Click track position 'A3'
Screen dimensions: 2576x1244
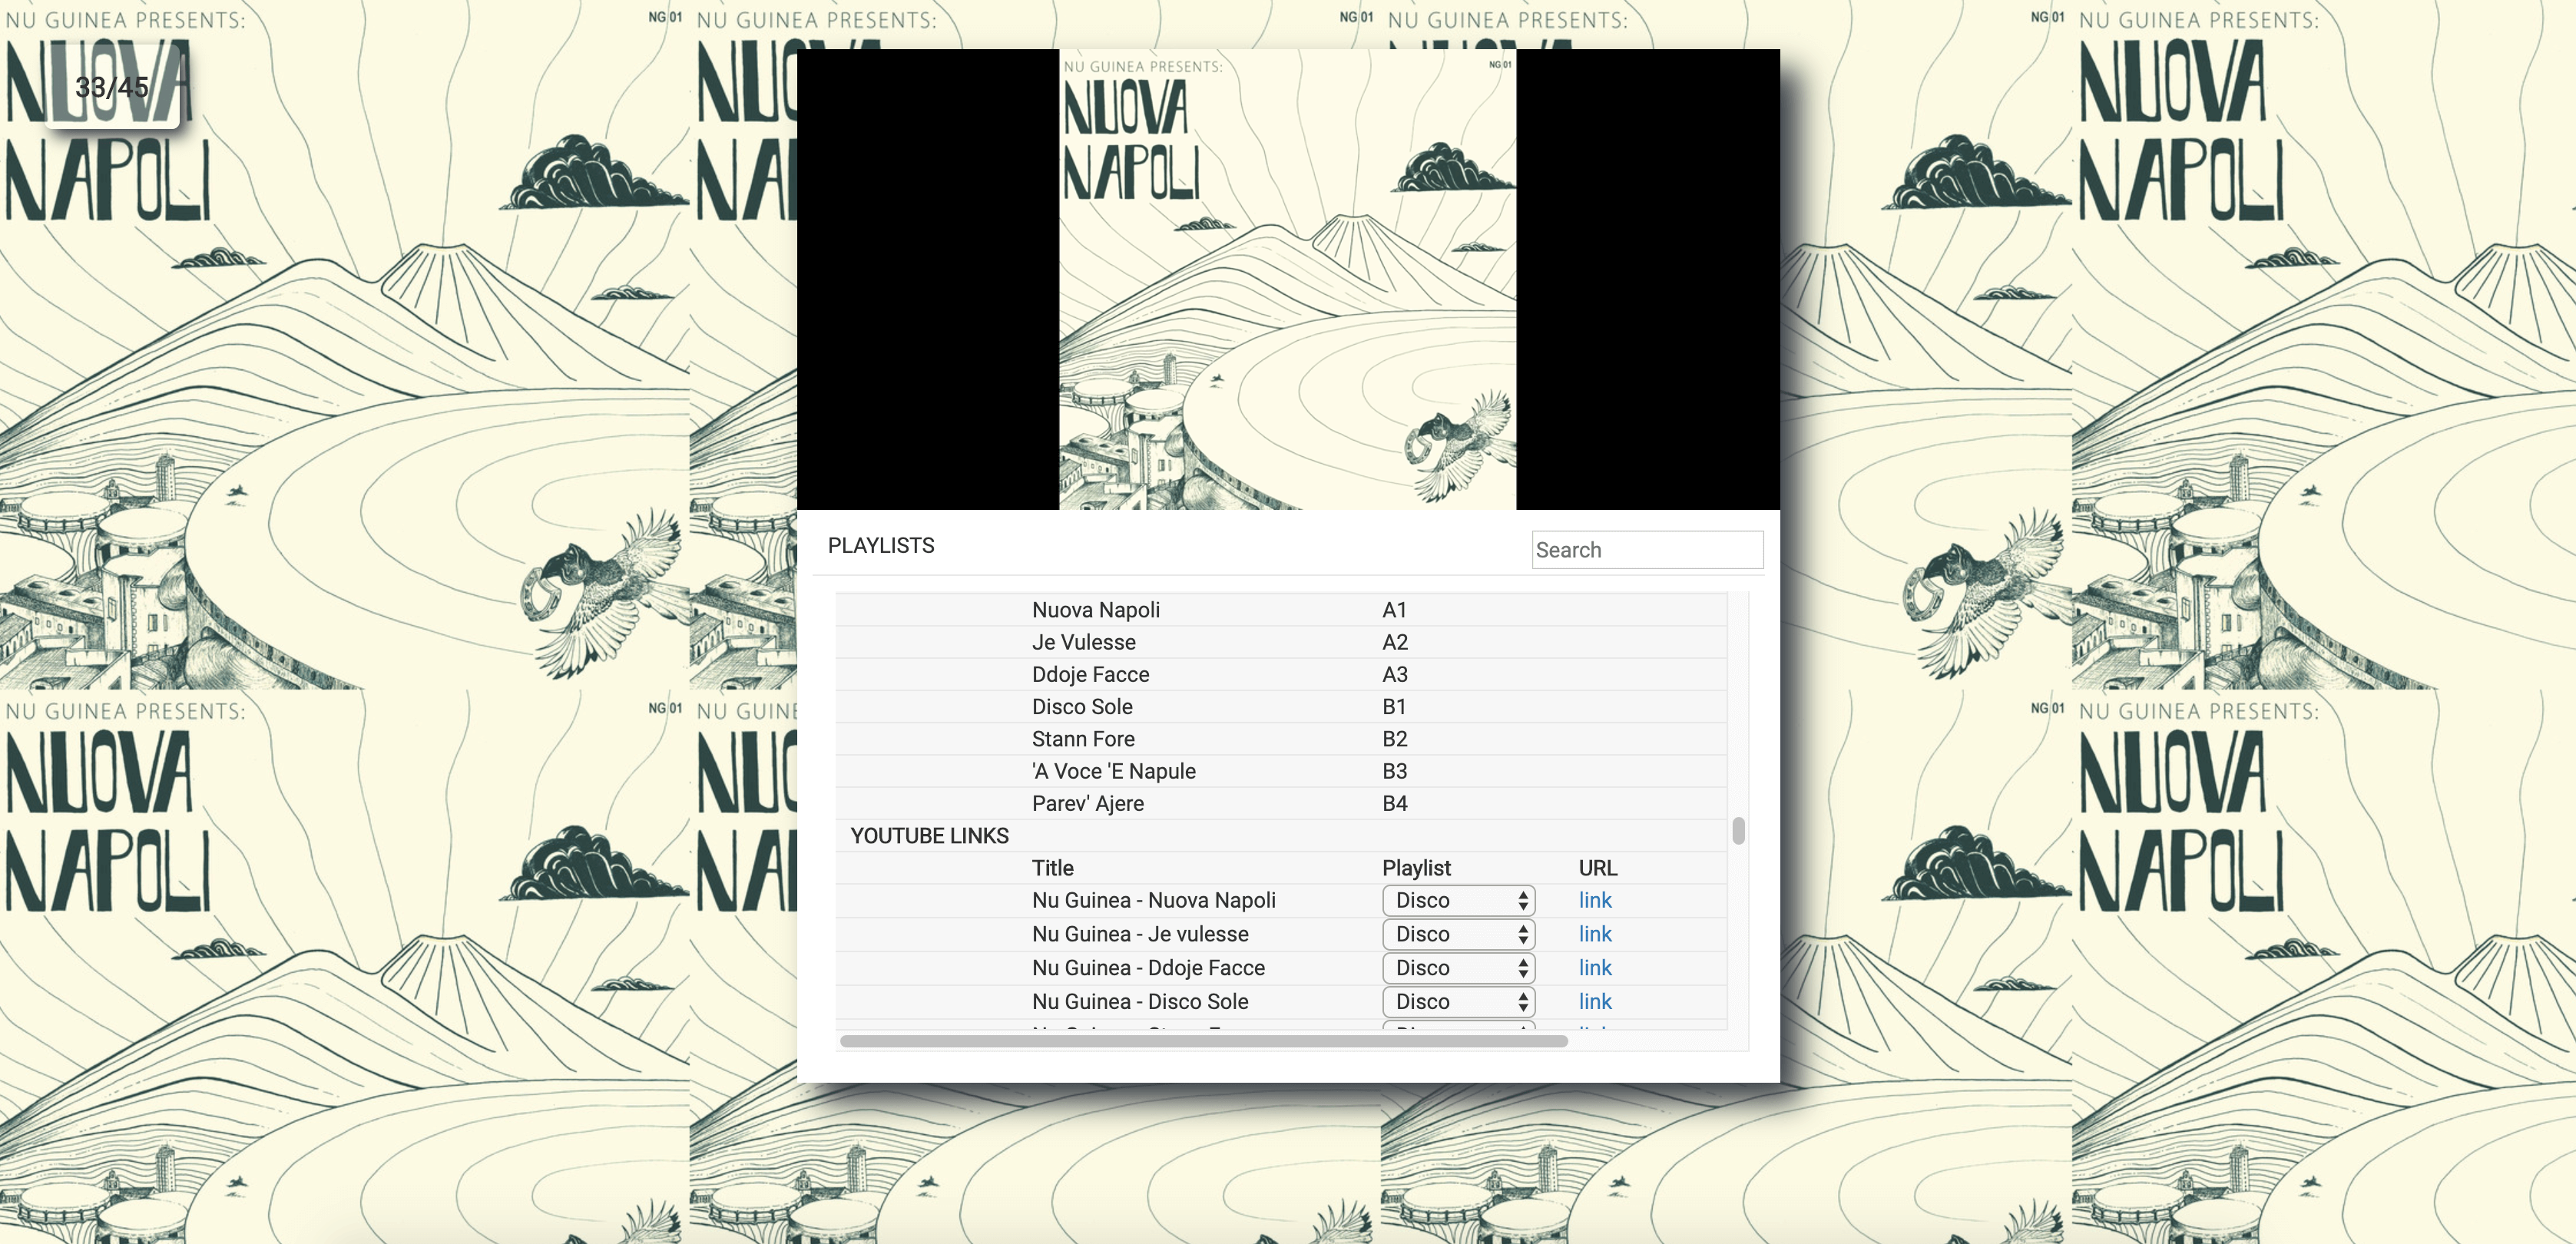pyautogui.click(x=1395, y=674)
